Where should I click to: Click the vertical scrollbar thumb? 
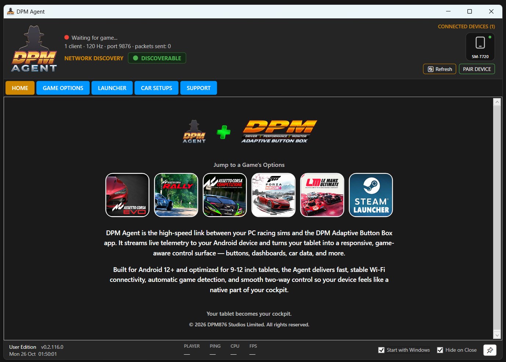tap(497, 218)
